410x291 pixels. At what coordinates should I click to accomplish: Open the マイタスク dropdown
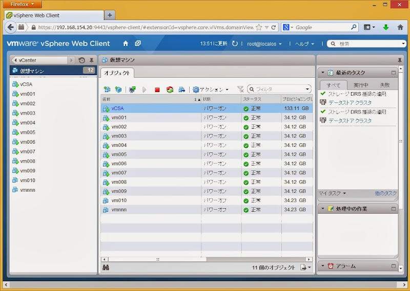pyautogui.click(x=332, y=193)
